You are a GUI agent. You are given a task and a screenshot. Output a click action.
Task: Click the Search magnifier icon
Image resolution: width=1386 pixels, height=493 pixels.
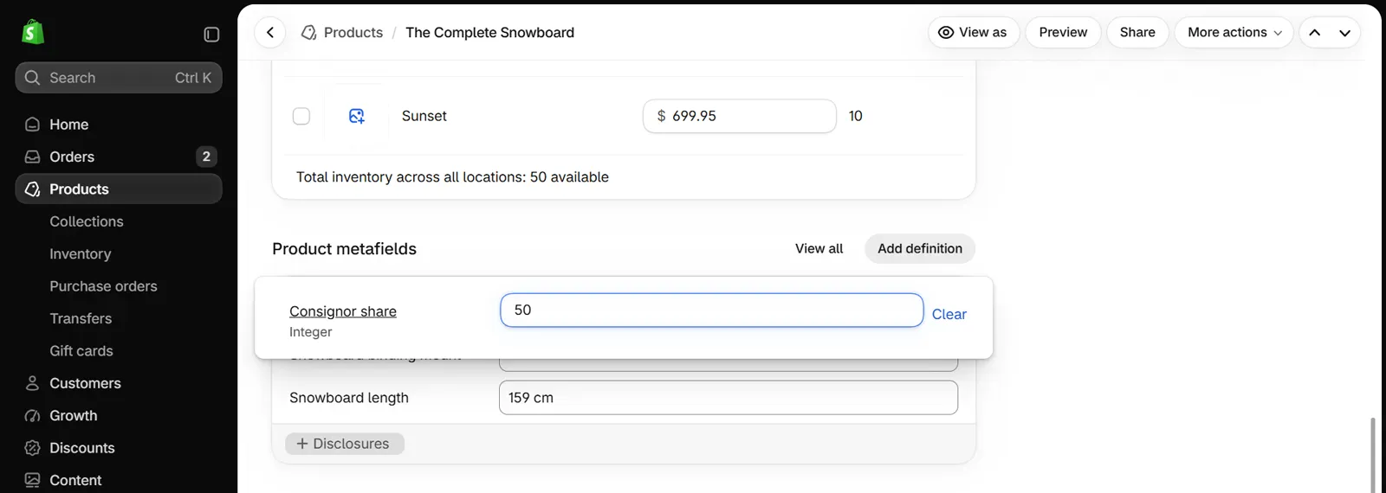click(x=32, y=78)
